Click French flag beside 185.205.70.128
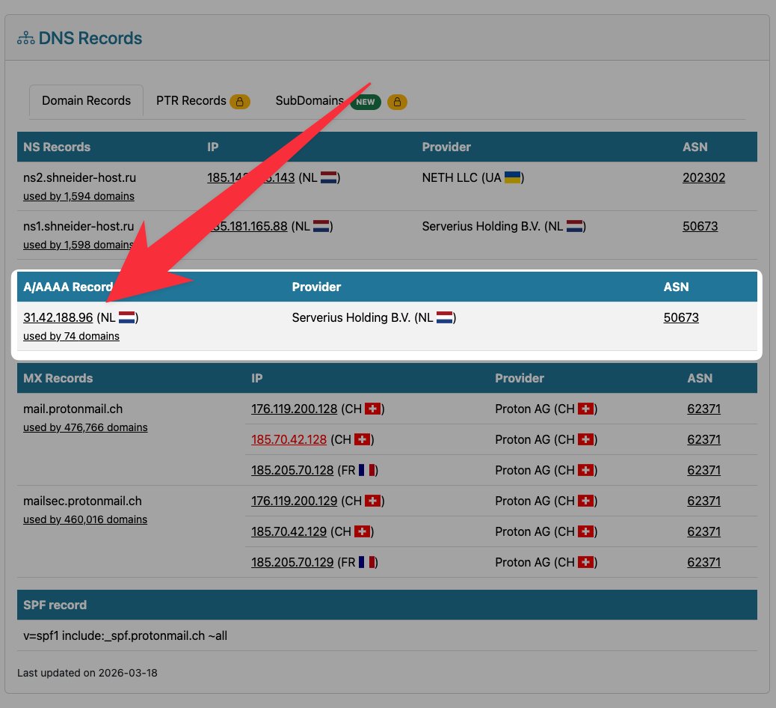This screenshot has width=776, height=708. (367, 470)
